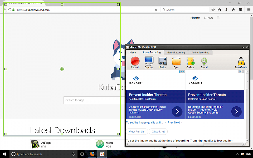Click the green padlock in the address bar
The height and width of the screenshot is (158, 253).
pos(13,10)
